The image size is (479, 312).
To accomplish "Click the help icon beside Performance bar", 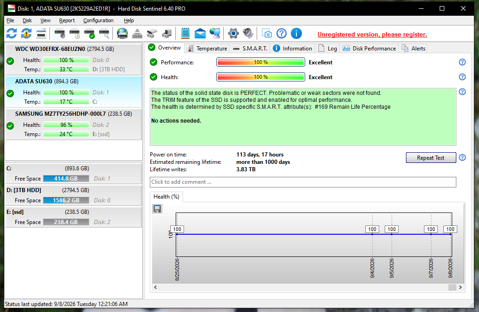I will pos(462,62).
